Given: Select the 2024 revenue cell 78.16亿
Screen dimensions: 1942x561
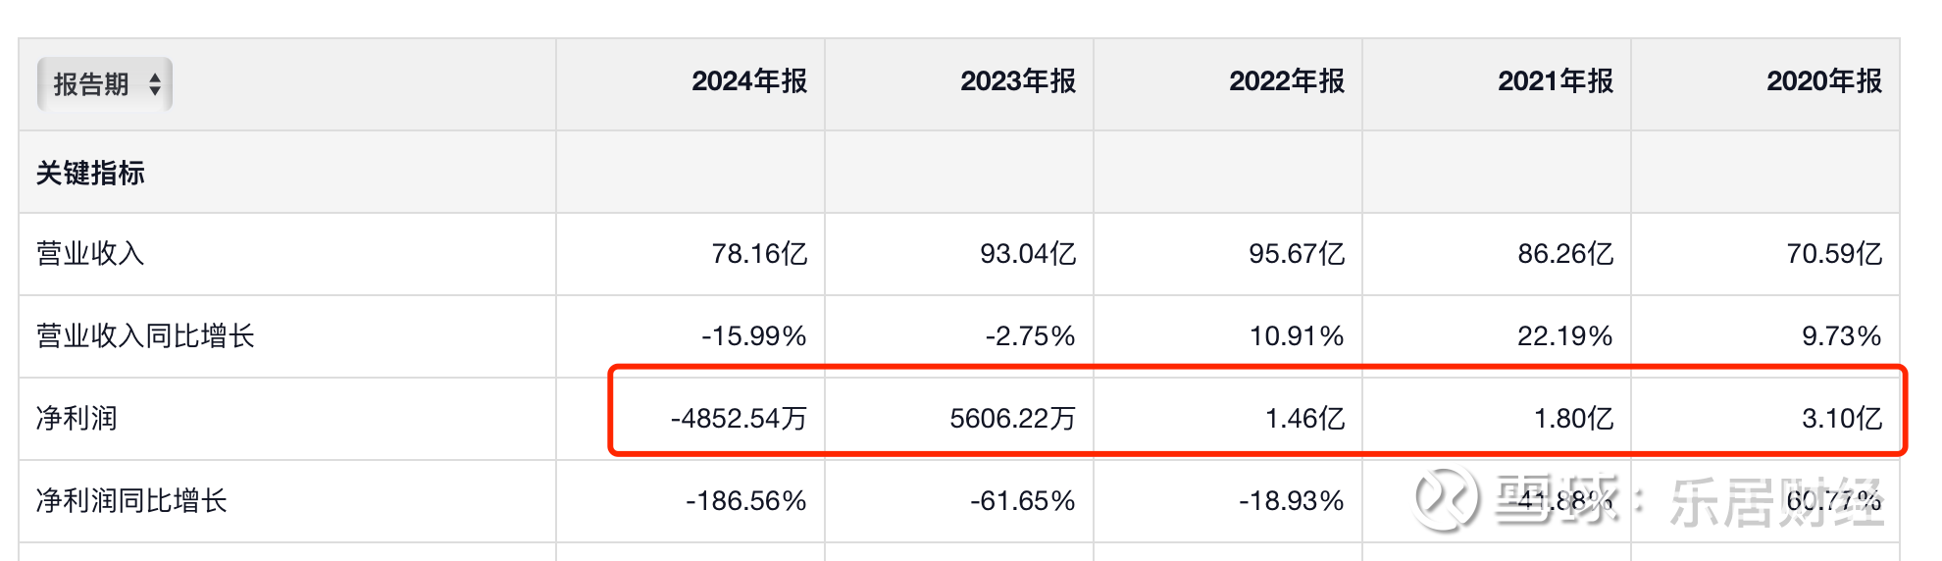Looking at the screenshot, I should (758, 254).
